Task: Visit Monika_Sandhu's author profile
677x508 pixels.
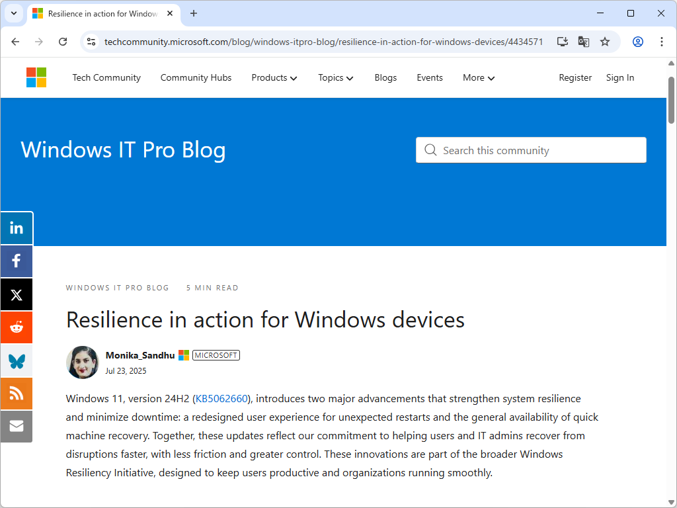Action: click(x=139, y=355)
